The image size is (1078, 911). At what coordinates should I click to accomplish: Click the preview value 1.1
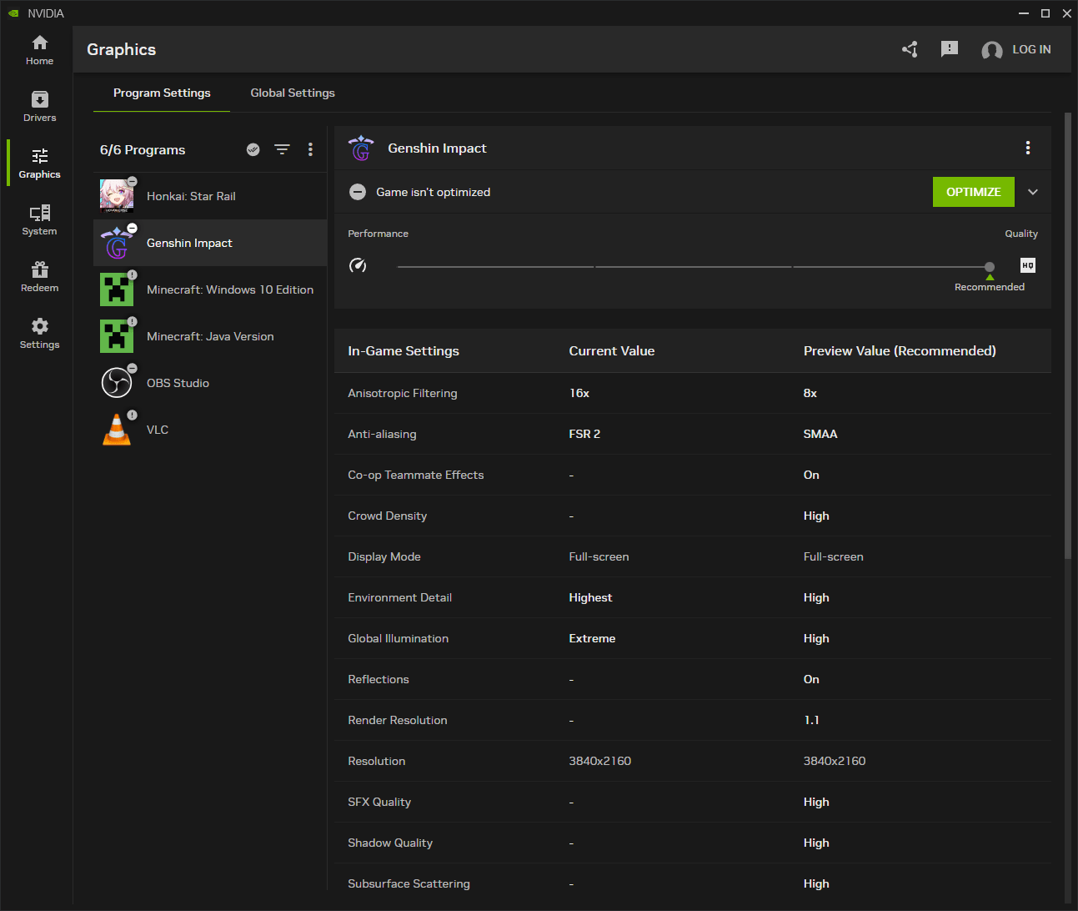click(x=811, y=720)
